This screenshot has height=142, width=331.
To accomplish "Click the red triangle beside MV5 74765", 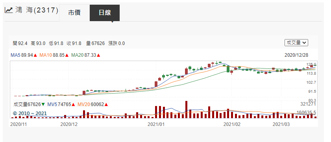I will click(x=73, y=104).
